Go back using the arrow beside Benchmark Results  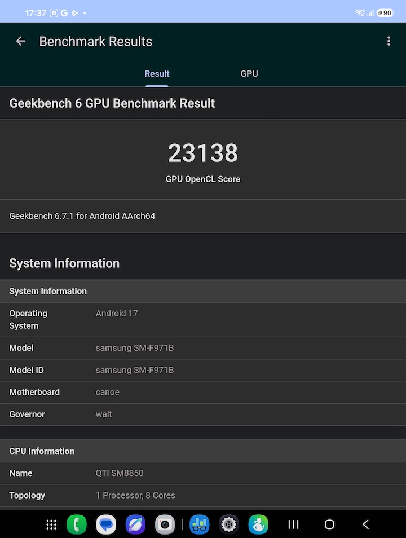21,41
